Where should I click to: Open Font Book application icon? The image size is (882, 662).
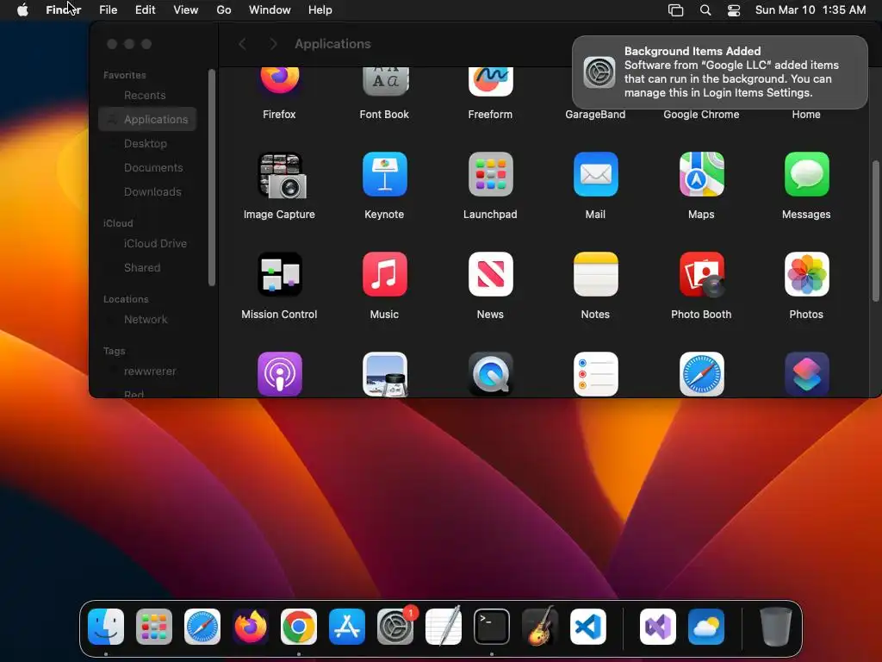pos(385,80)
